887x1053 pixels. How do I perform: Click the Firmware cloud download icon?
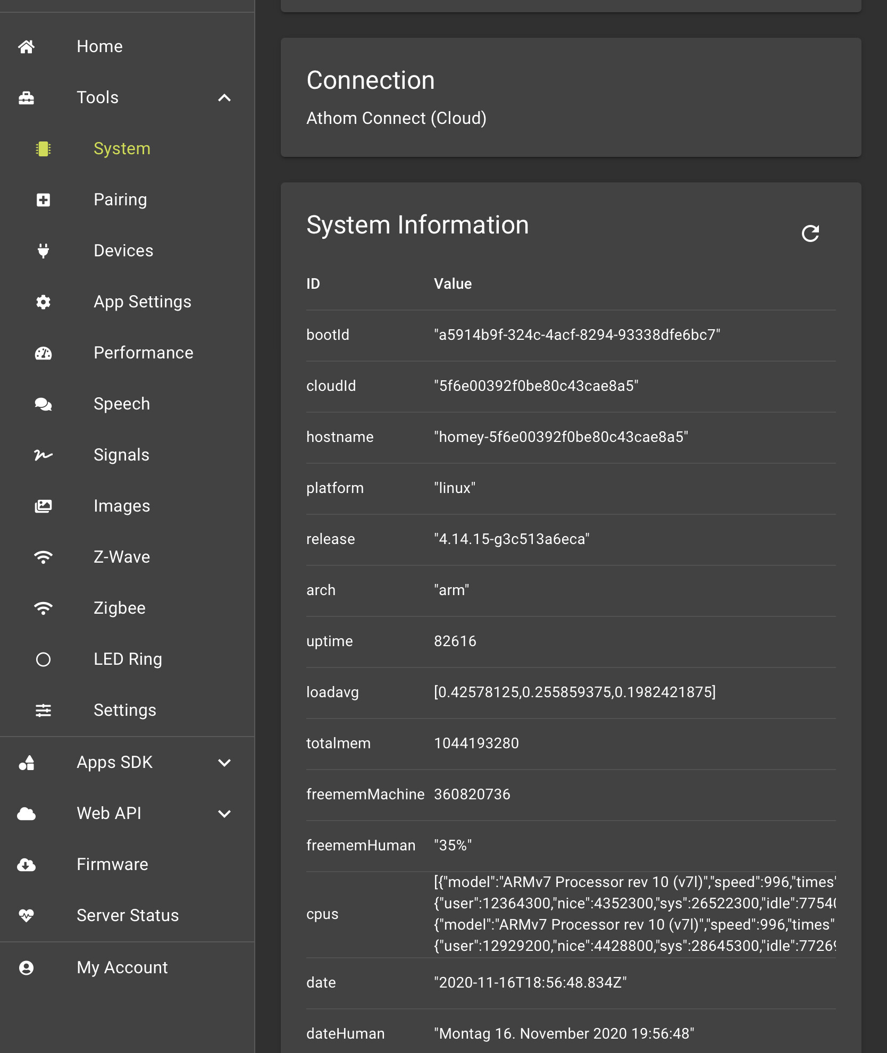(27, 865)
